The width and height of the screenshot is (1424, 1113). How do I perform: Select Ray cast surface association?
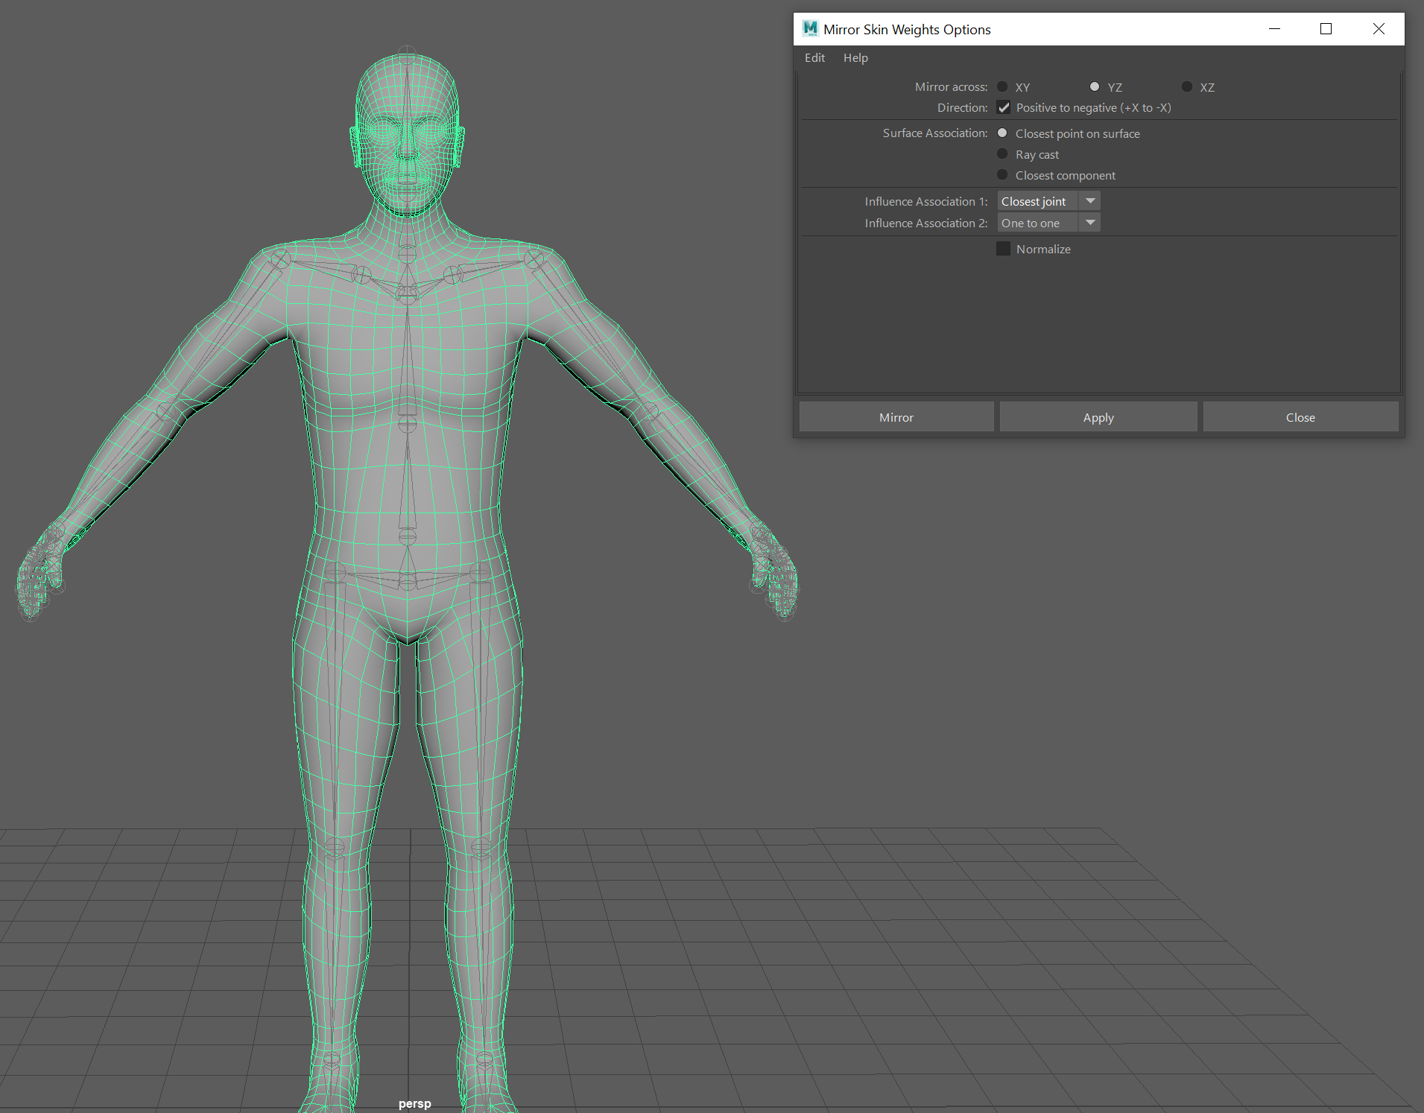coord(1002,153)
